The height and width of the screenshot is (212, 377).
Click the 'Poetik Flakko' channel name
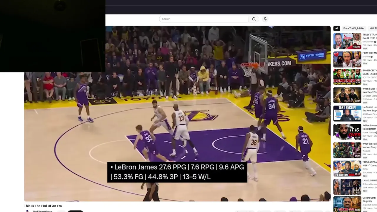[368, 132]
